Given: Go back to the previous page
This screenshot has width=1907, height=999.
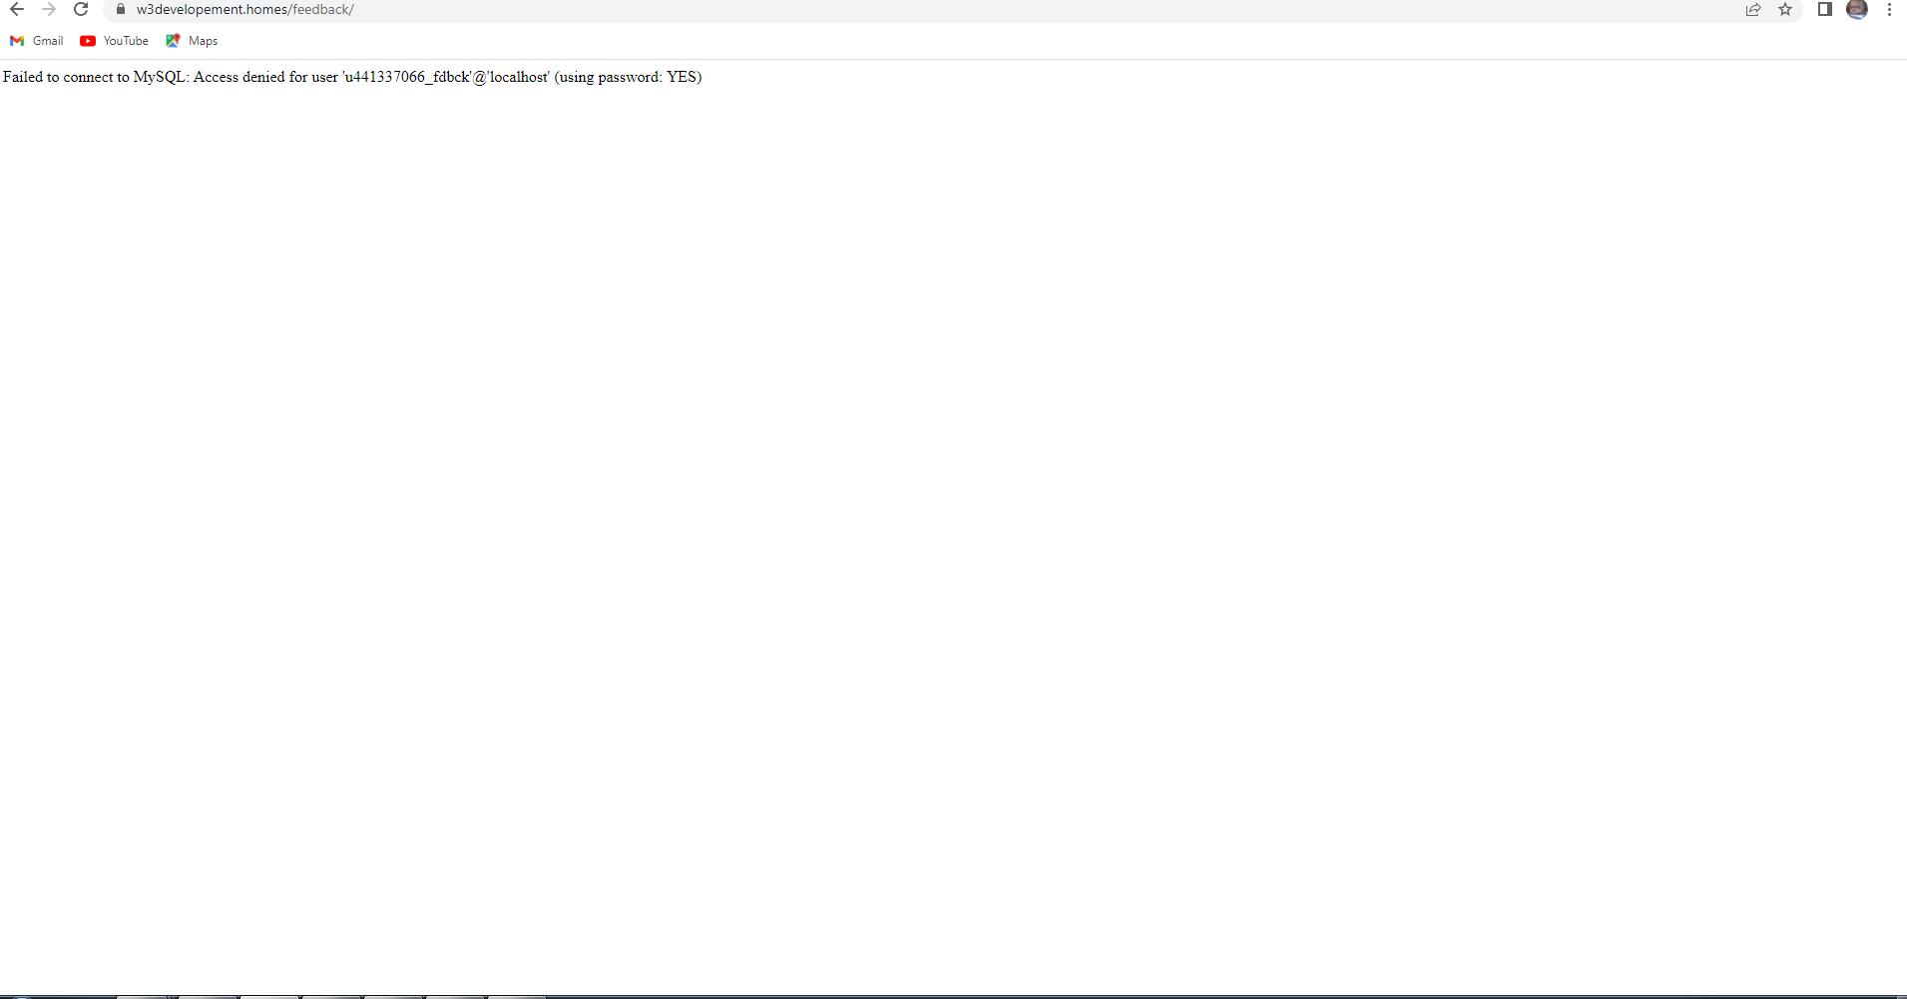Looking at the screenshot, I should coord(17,10).
